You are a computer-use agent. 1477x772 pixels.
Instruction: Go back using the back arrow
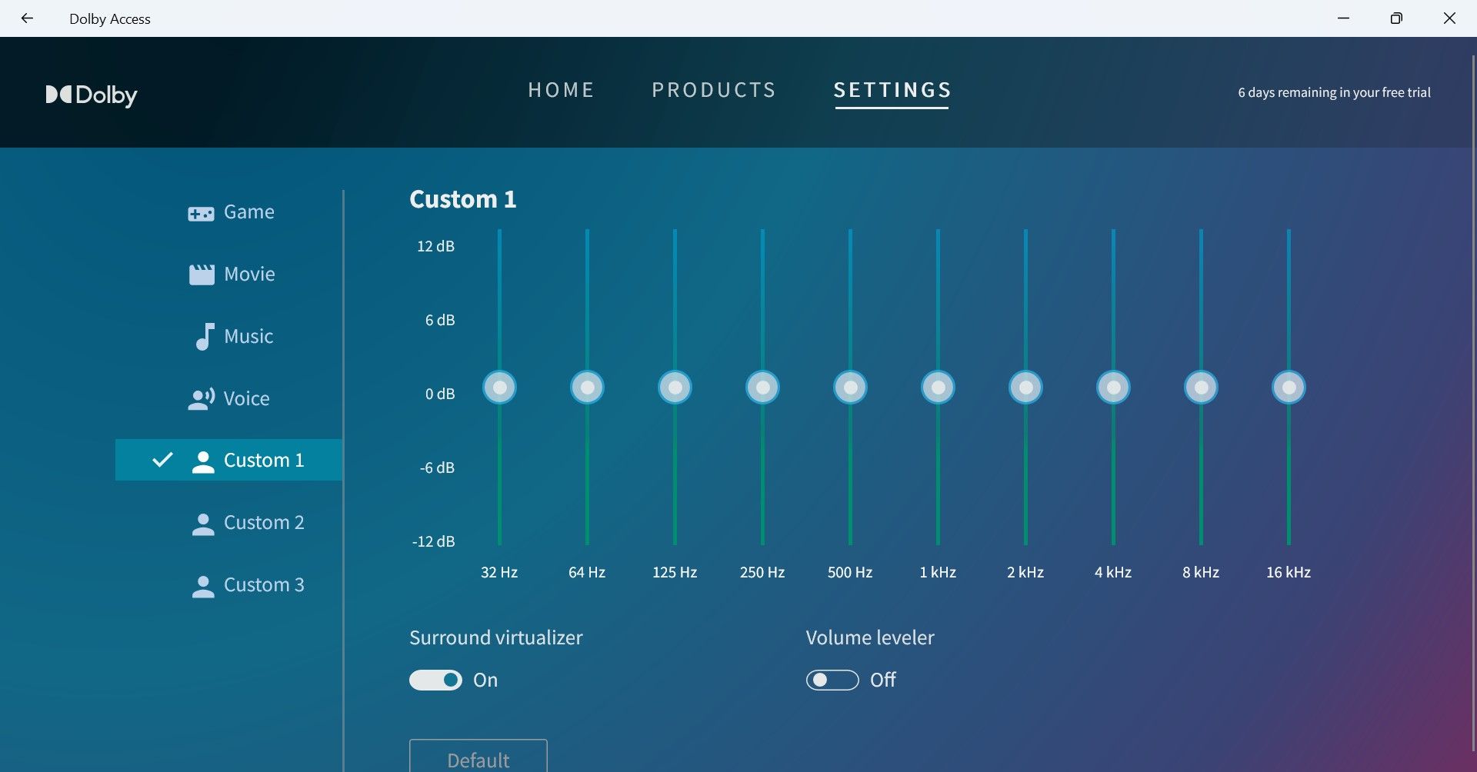[28, 18]
